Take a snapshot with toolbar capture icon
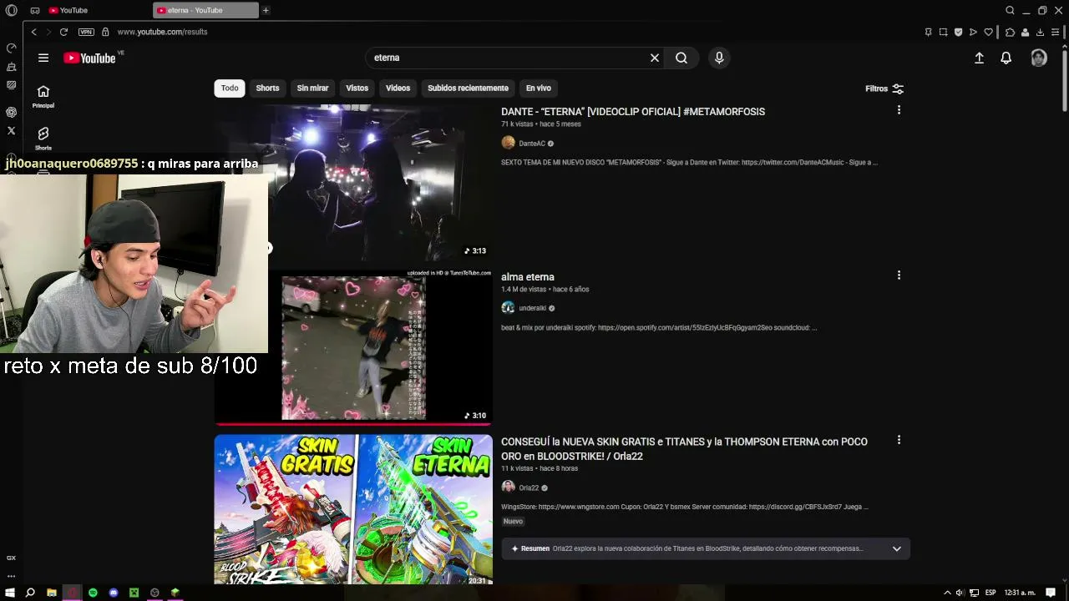This screenshot has height=601, width=1069. 943,32
